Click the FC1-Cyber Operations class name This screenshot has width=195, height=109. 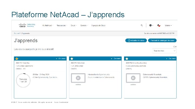coord(24,66)
